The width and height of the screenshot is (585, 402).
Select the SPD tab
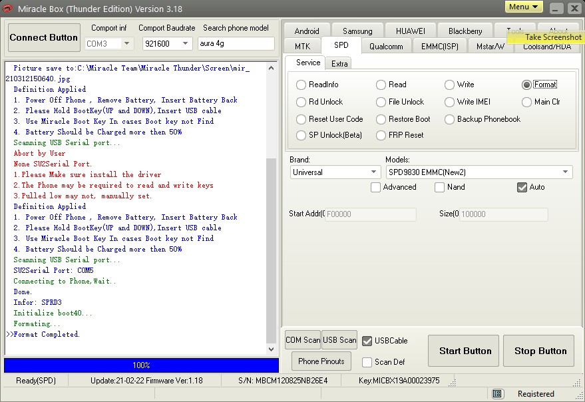pos(341,45)
